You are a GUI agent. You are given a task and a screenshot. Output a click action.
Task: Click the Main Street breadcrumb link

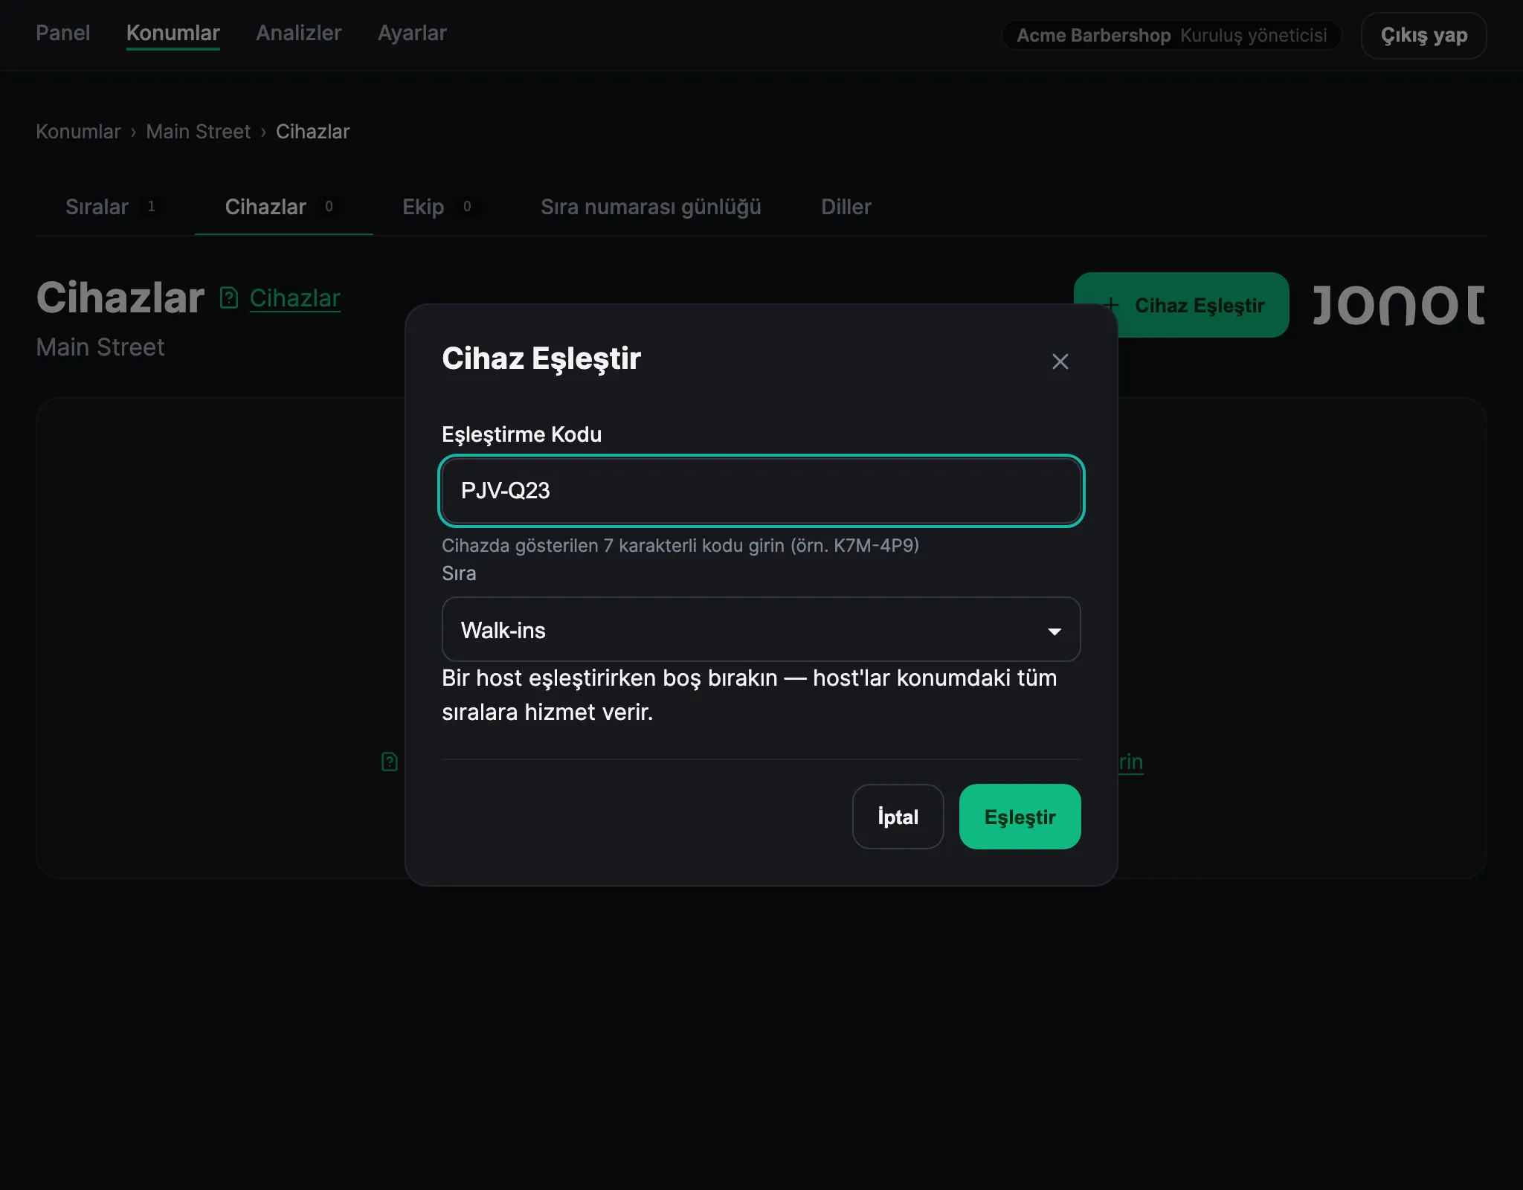click(x=198, y=132)
